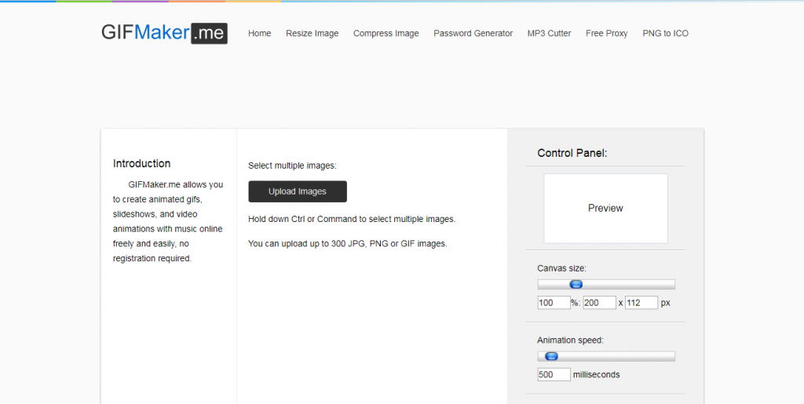
Task: Click the canvas width field showing 200
Action: [599, 303]
